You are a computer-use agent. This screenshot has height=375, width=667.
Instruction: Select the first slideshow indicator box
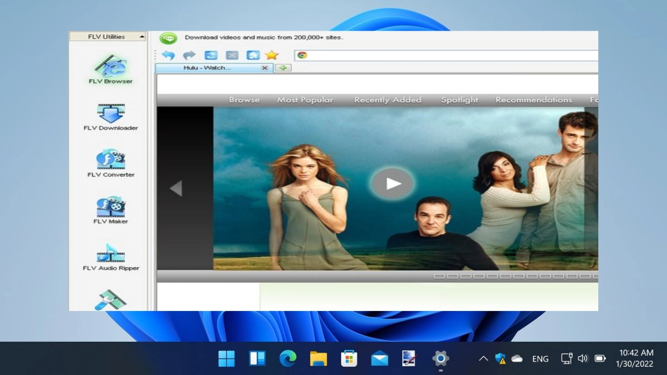pos(439,276)
